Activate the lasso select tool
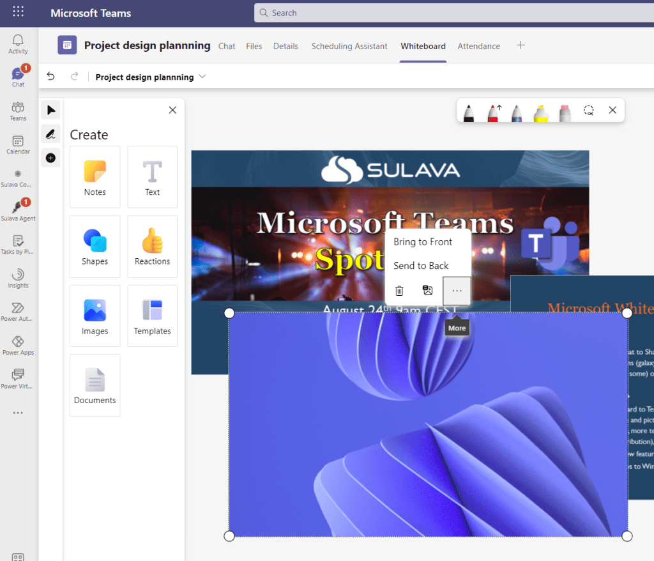 (x=588, y=111)
